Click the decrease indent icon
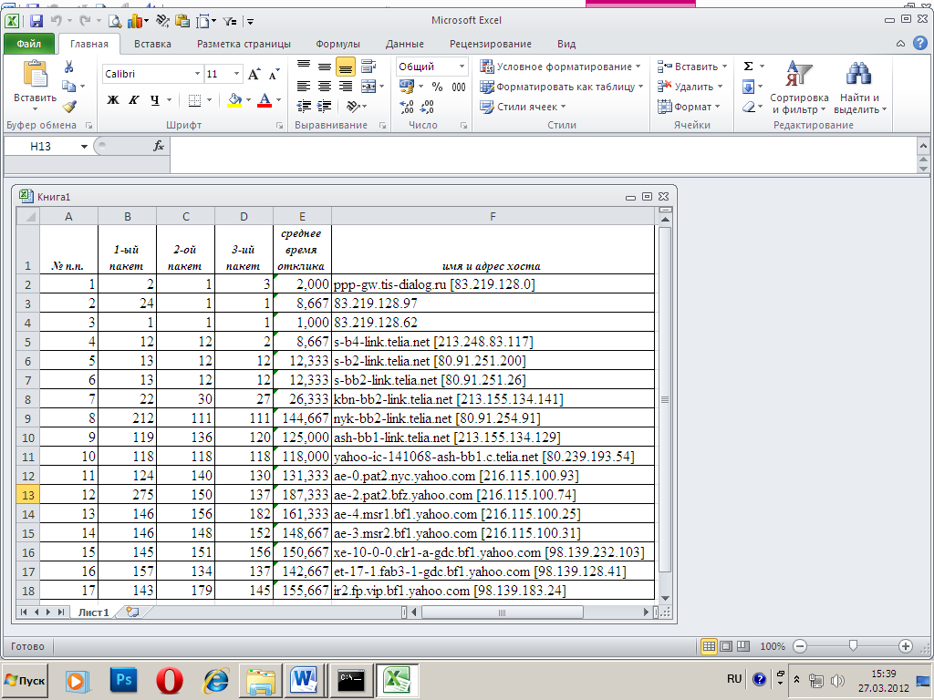The image size is (934, 700). coord(304,107)
